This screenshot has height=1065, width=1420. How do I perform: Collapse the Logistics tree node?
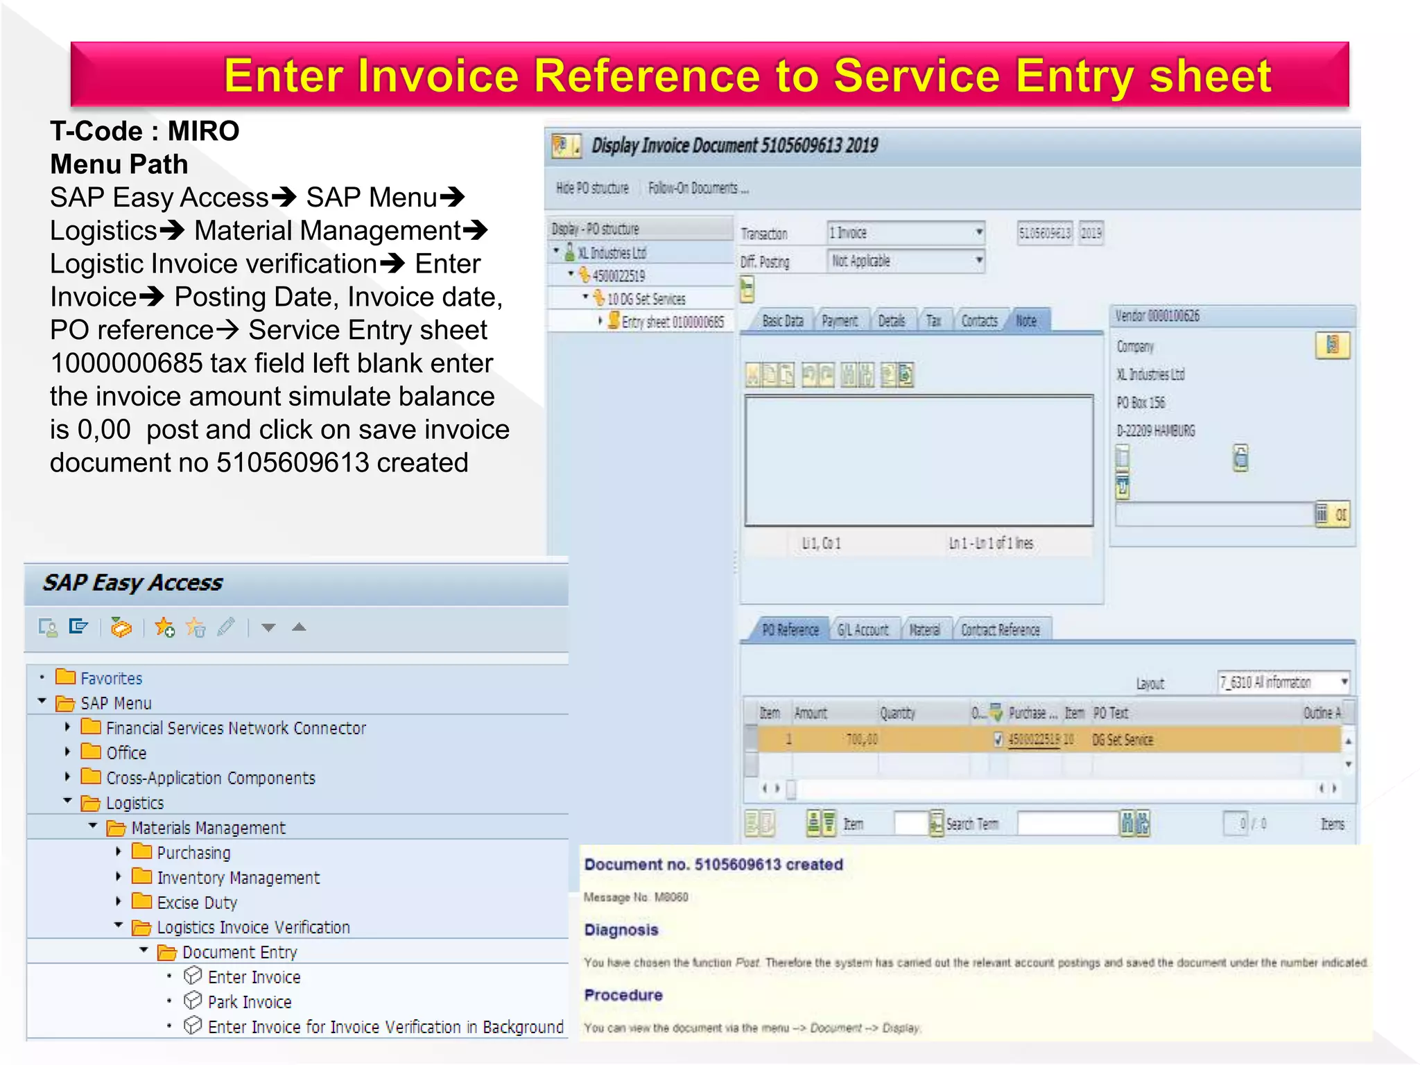coord(68,801)
